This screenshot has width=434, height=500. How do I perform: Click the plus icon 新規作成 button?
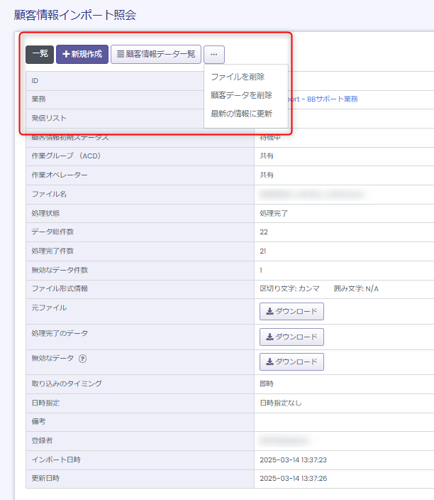click(82, 55)
